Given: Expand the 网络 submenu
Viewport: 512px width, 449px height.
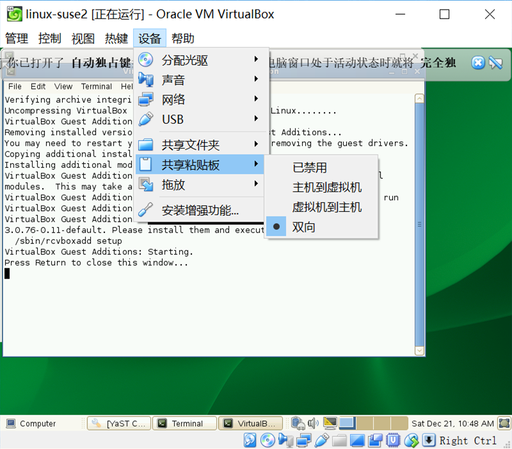Looking at the screenshot, I should [x=201, y=100].
